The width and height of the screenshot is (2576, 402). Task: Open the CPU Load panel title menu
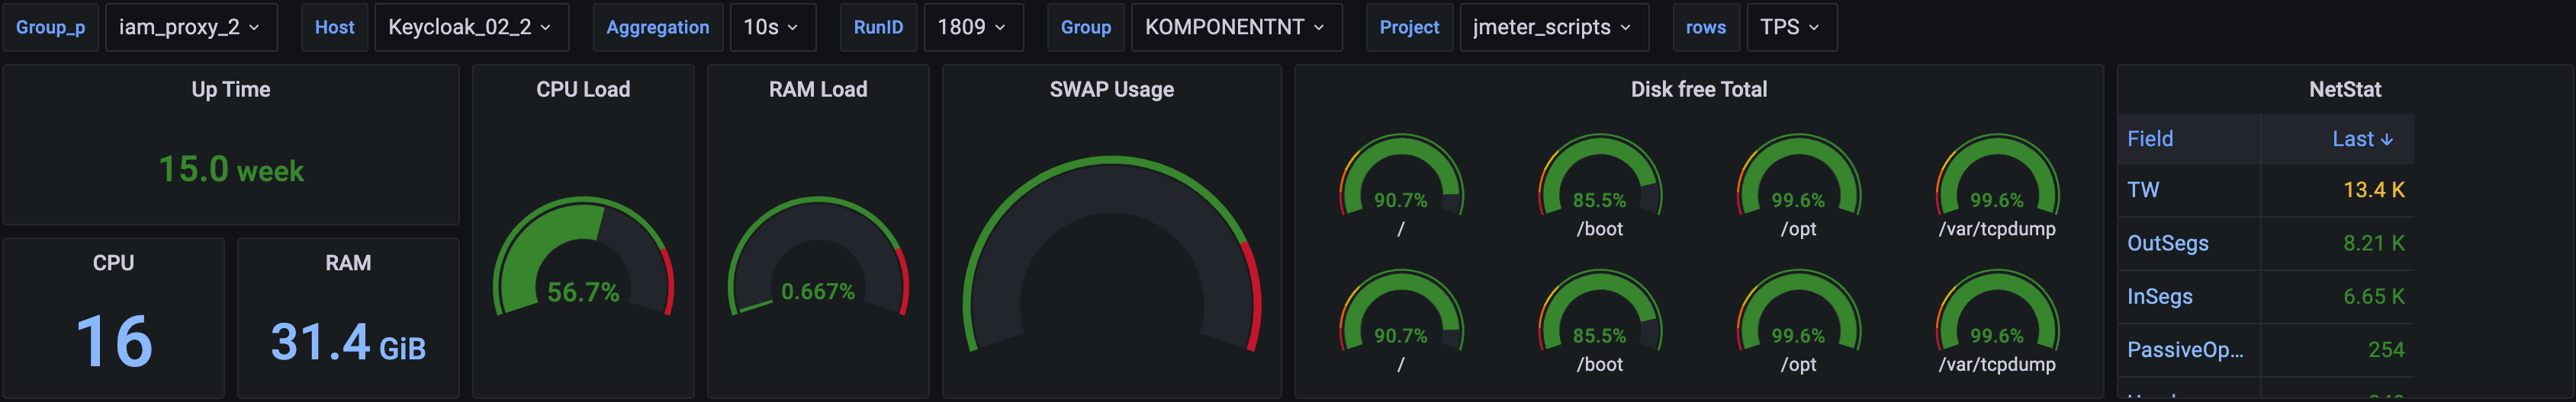coord(583,89)
